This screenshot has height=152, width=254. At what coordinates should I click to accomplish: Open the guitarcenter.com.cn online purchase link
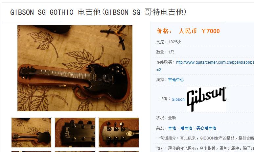(215, 62)
